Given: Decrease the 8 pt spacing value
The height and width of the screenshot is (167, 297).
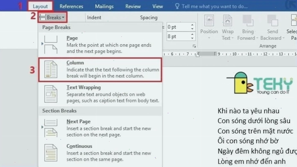Looking at the screenshot, I should tap(192, 38).
